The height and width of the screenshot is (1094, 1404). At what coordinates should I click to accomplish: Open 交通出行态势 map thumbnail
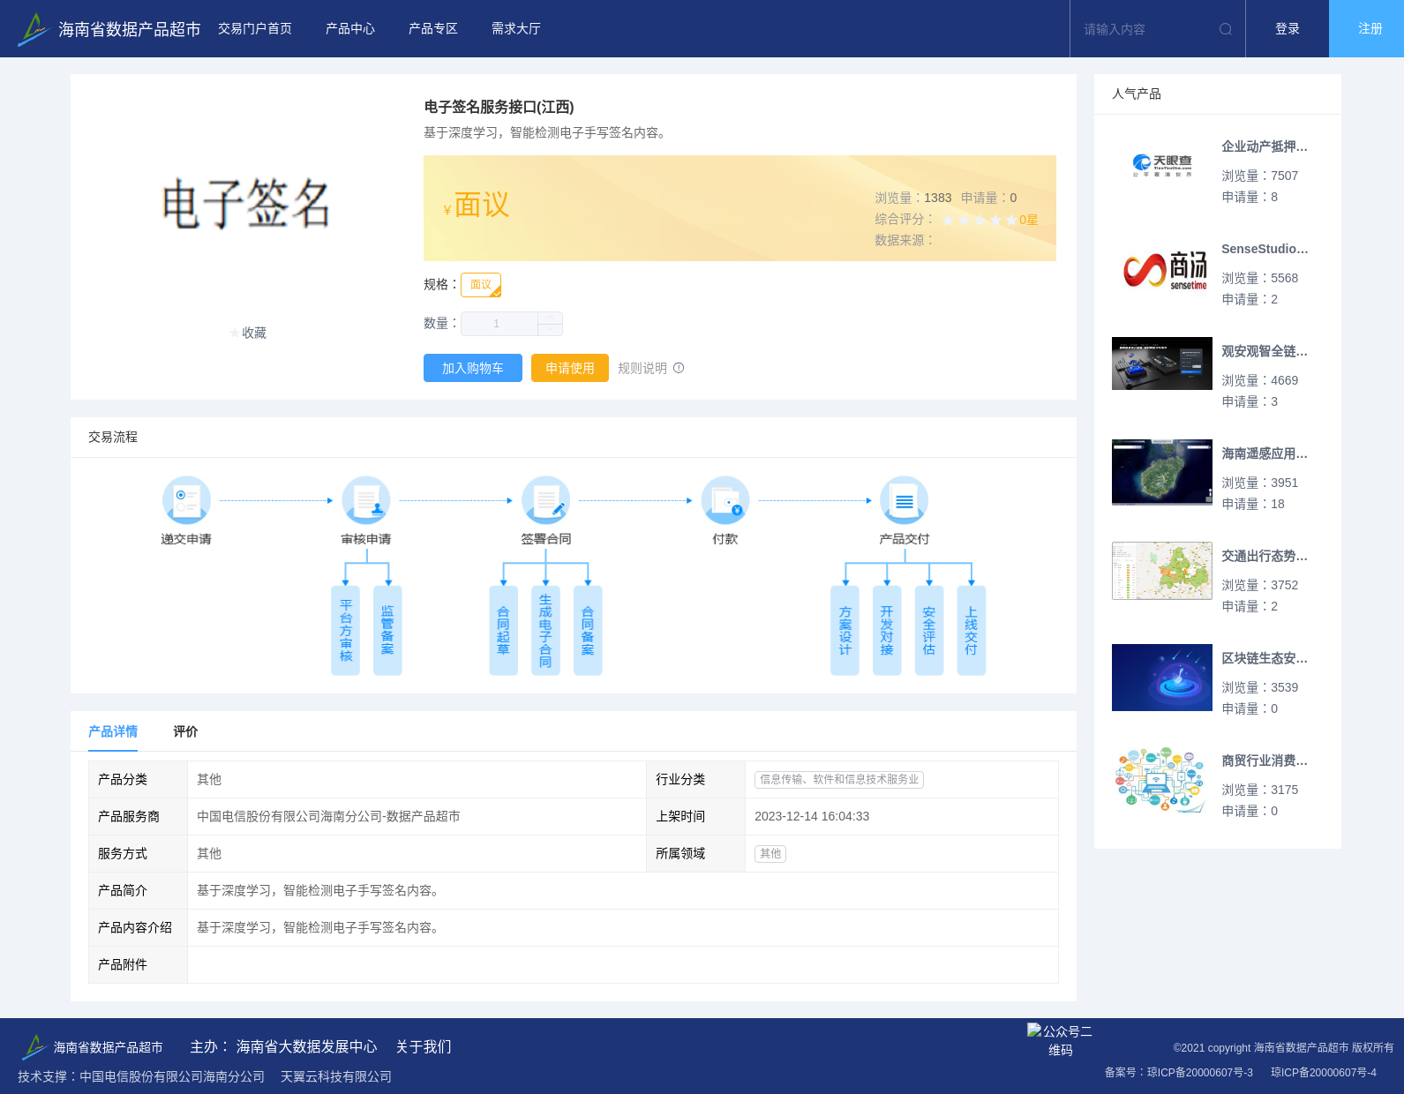(x=1162, y=571)
